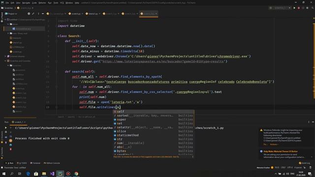Click Fix link in Windows Defender notification
The image size is (315, 177).
point(265,145)
